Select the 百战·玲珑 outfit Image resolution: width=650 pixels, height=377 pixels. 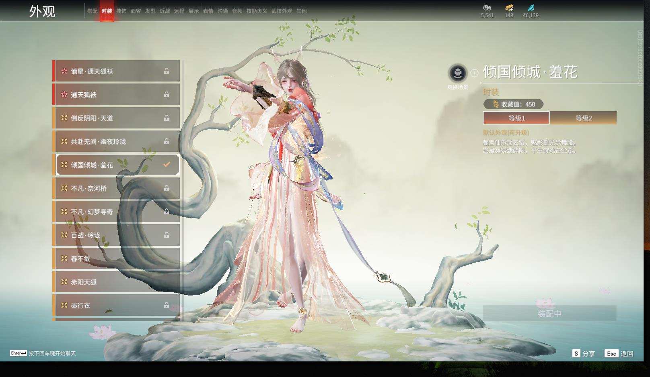(x=116, y=235)
